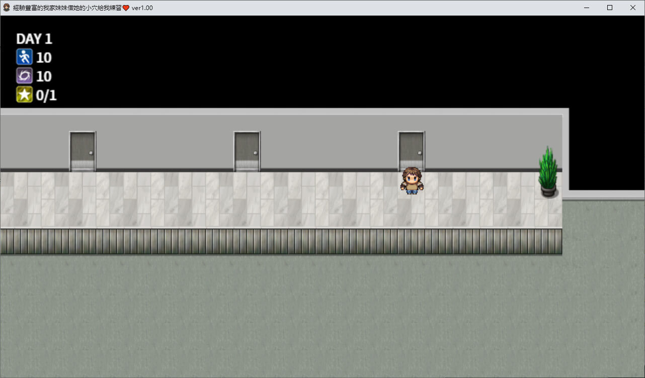The image size is (645, 378).
Task: Maximize the game window
Action: tap(610, 8)
